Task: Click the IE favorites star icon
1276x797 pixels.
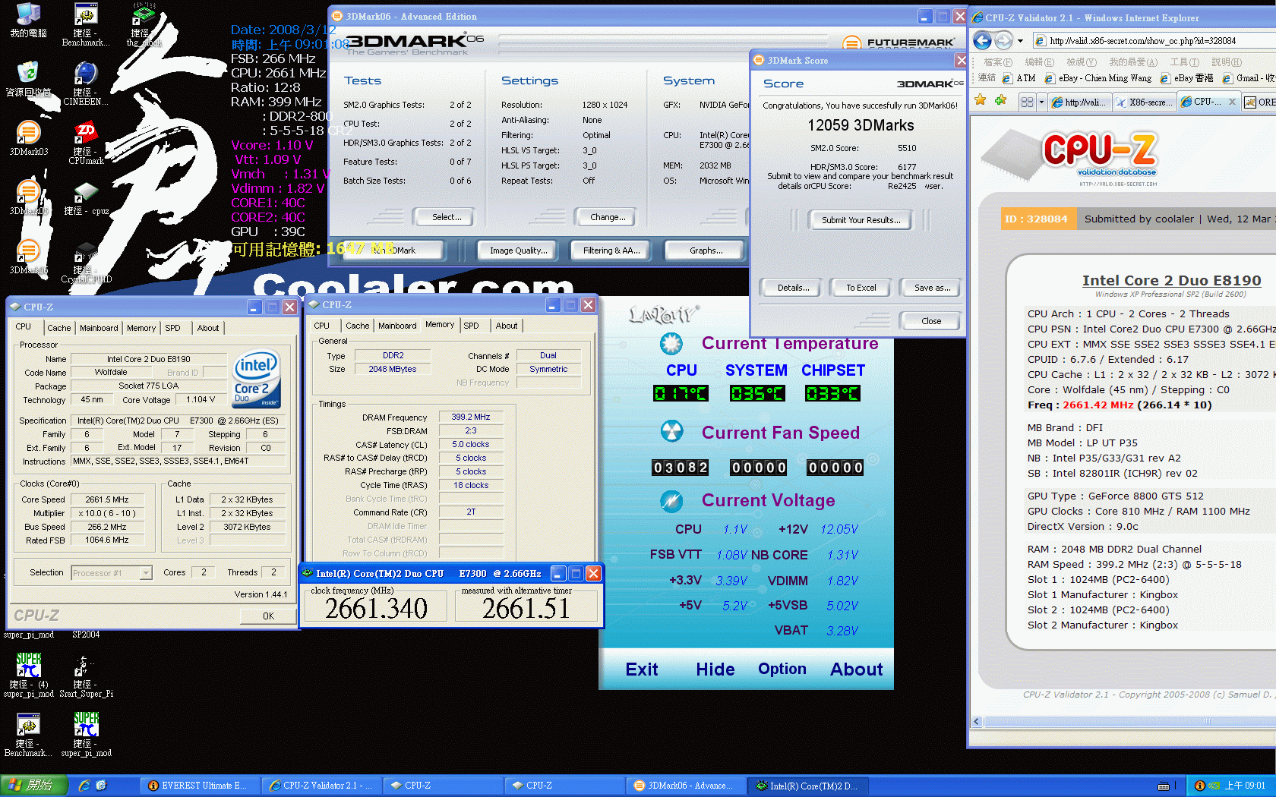Action: [x=981, y=100]
